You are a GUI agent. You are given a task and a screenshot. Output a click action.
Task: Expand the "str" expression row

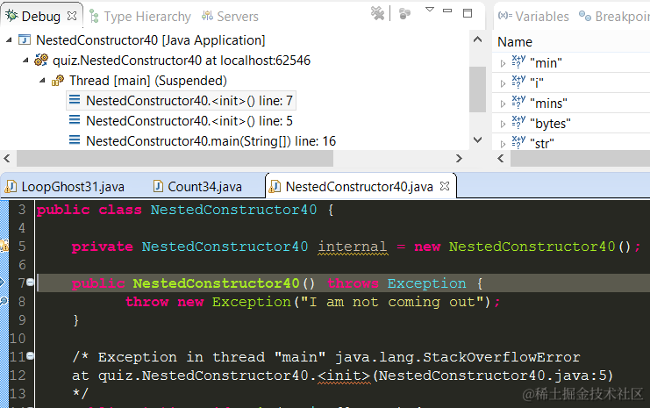(503, 144)
